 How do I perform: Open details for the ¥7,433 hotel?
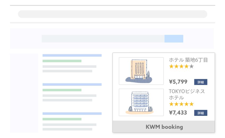pos(201,113)
